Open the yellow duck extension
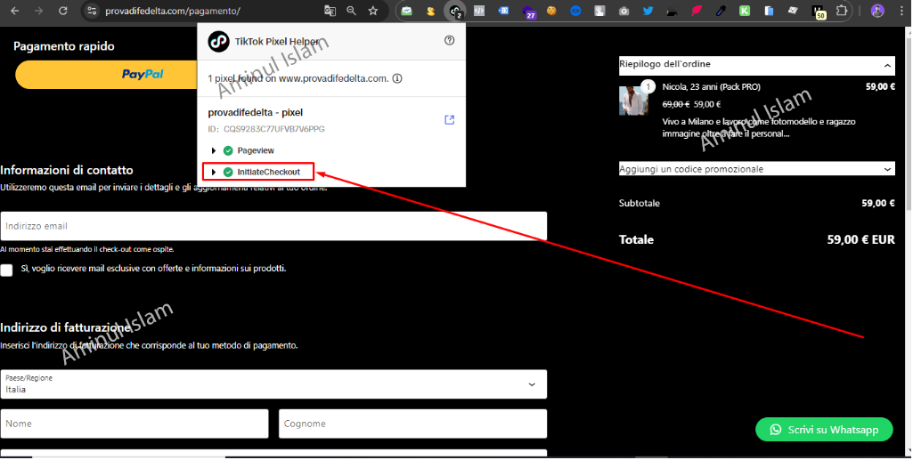The image size is (913, 460). (x=430, y=11)
